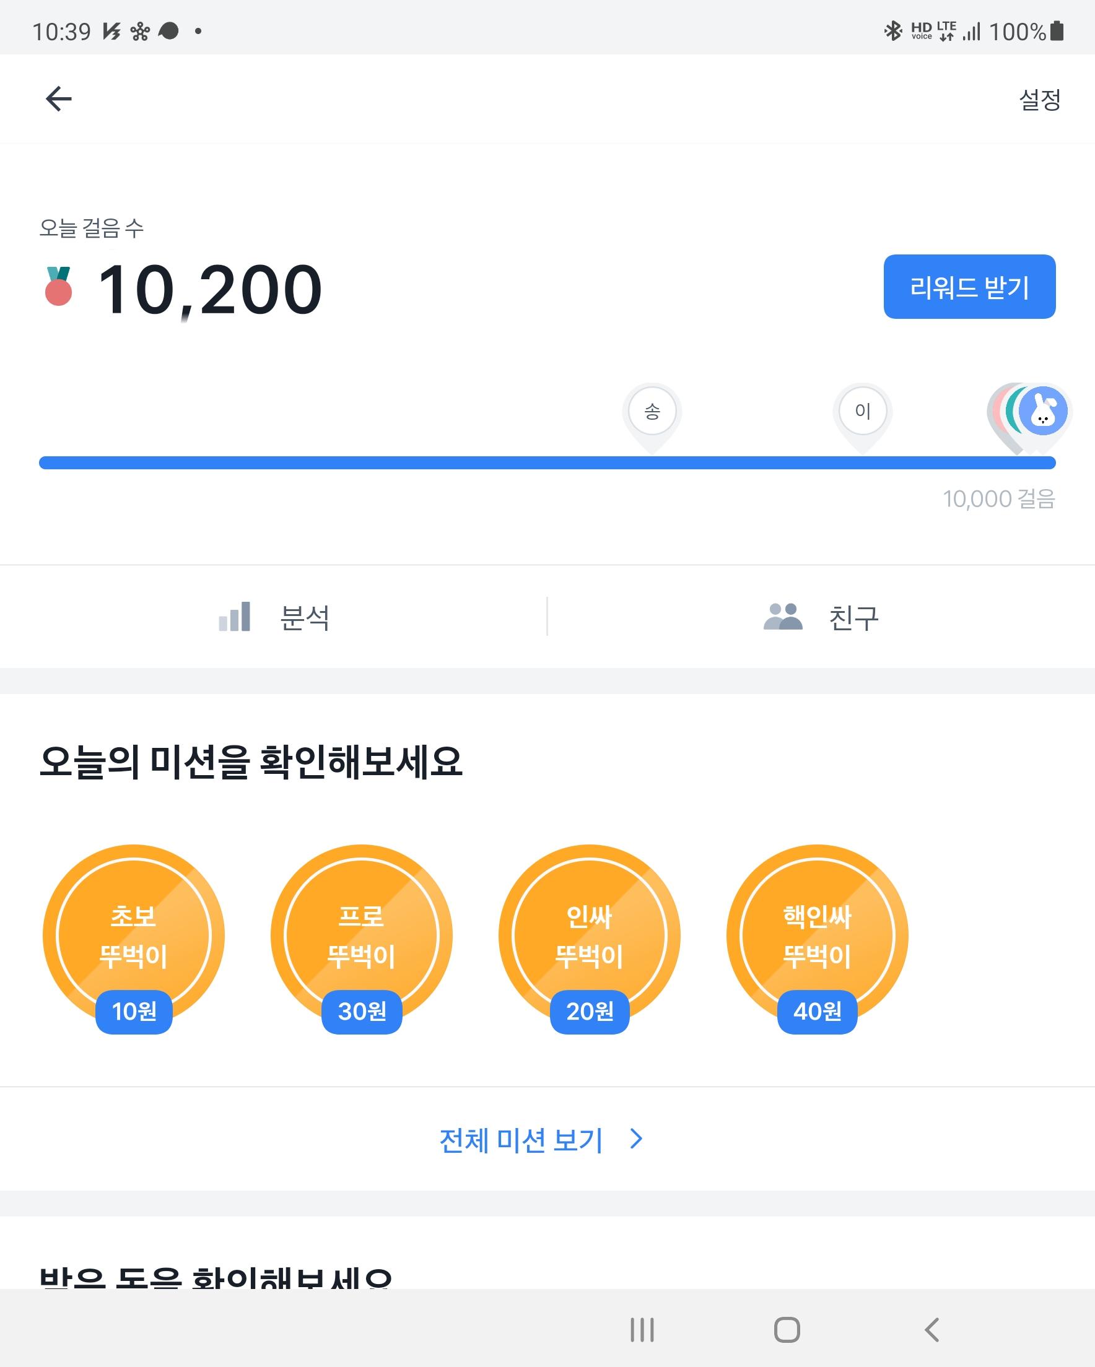Claim the 초보 뚜벅이 10원 badge
The height and width of the screenshot is (1367, 1095).
[133, 936]
